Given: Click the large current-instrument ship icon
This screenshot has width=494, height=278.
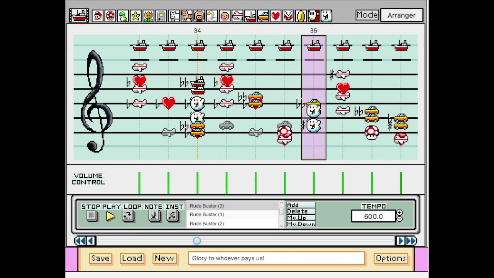Looking at the screenshot, I should point(79,15).
